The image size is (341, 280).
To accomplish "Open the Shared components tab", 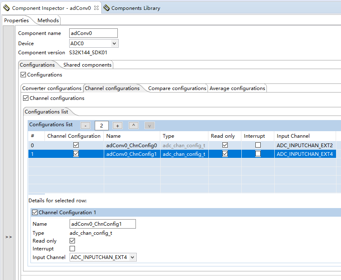I will [x=87, y=65].
